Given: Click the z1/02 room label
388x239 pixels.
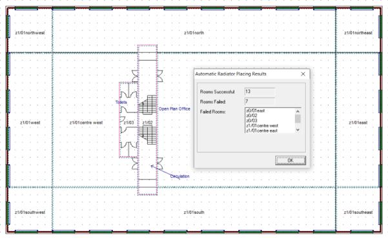Looking at the screenshot, I should tap(147, 123).
